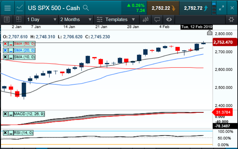The height and width of the screenshot is (149, 238).
Task: Open the list view icon in toolbar
Action: point(7,19)
